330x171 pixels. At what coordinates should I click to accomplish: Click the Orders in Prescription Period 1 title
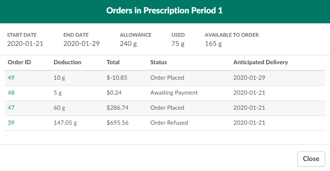tap(164, 11)
